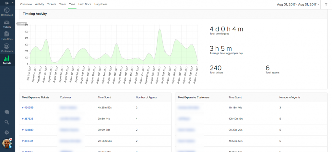Open ticket #1384334 link

coord(28,141)
